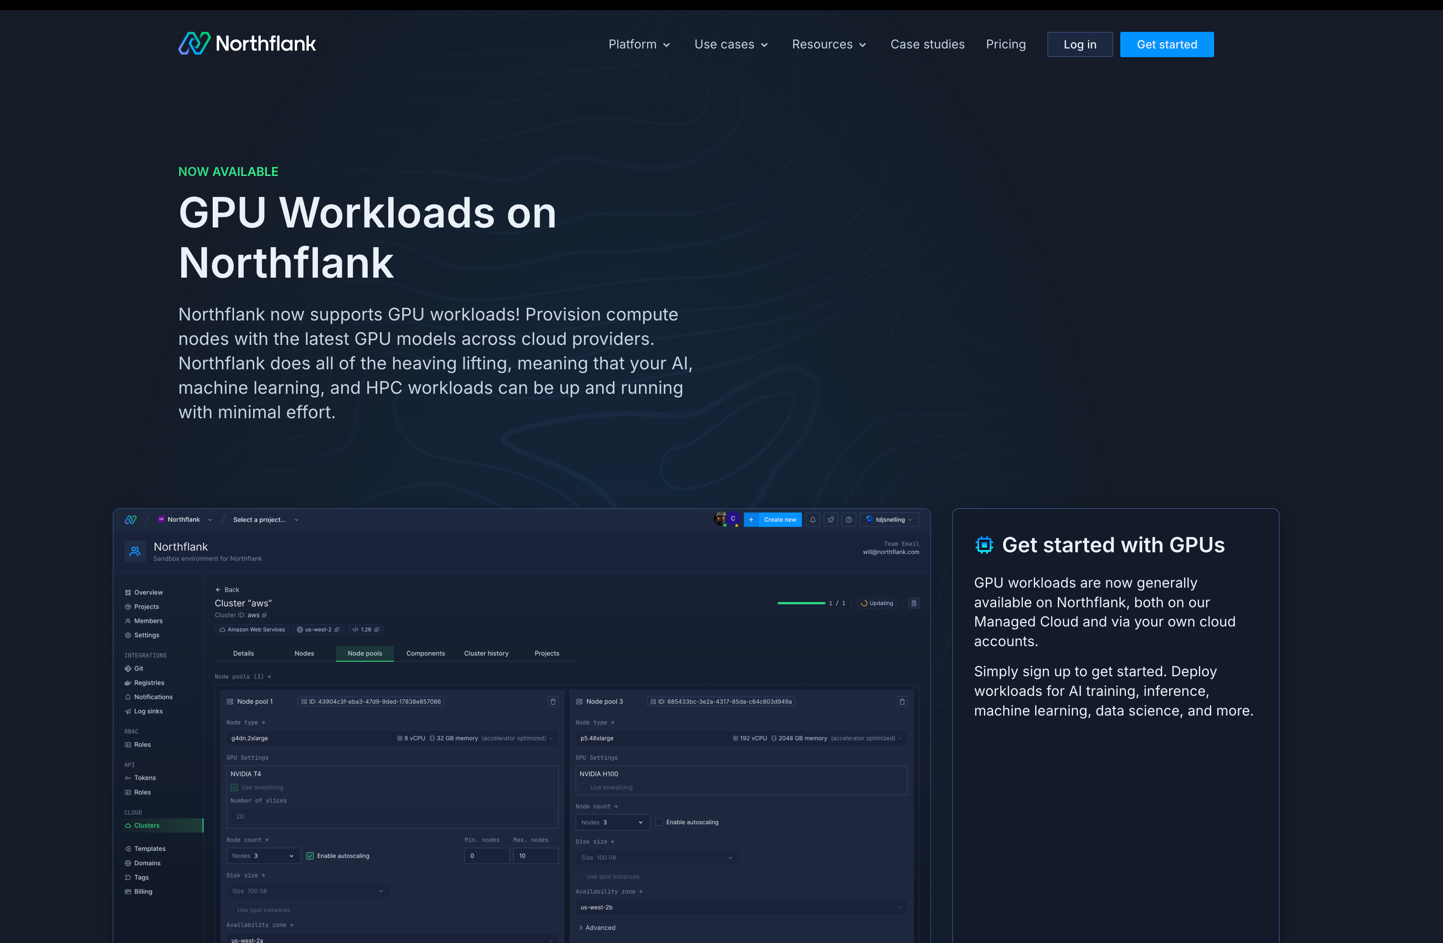
Task: Open the Pricing page
Action: (x=1005, y=44)
